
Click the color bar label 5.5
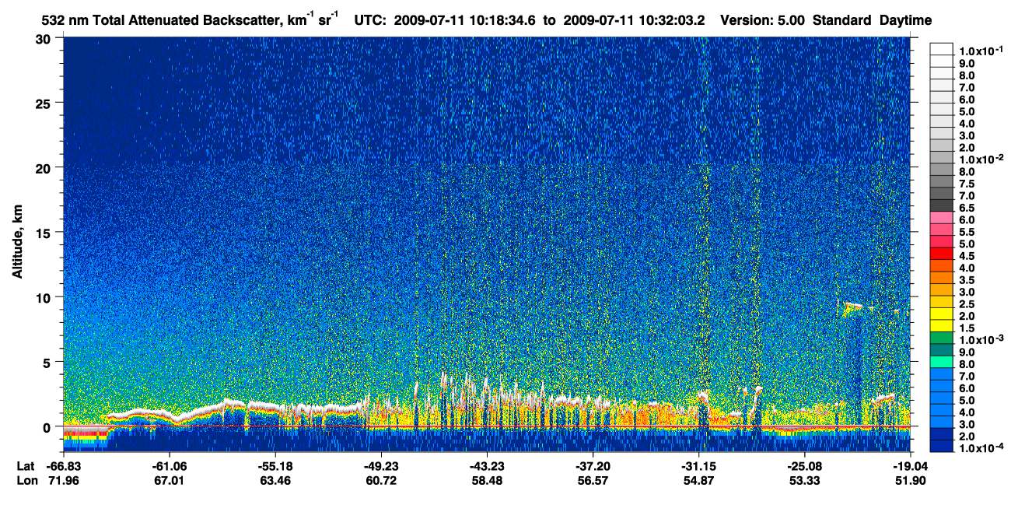(x=967, y=232)
